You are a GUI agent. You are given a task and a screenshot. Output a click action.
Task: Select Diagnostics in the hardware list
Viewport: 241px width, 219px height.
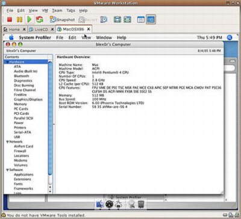click(23, 81)
